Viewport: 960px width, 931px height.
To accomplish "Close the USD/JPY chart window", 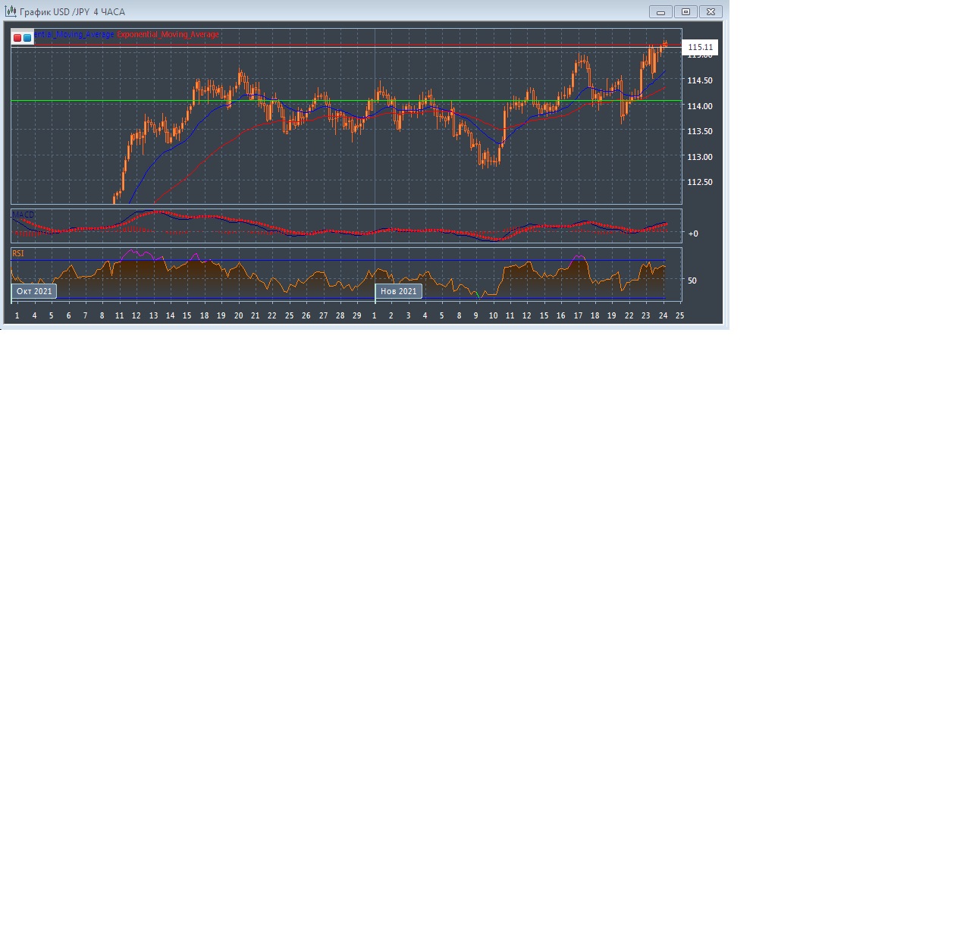I will [711, 12].
